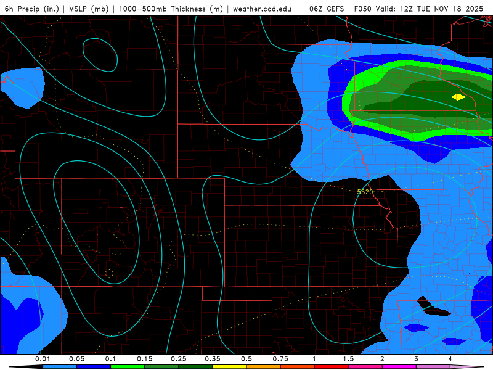This screenshot has height=370, width=493.
Task: Click the '1000-500mb Thickness (m)' label
Action: [x=171, y=9]
